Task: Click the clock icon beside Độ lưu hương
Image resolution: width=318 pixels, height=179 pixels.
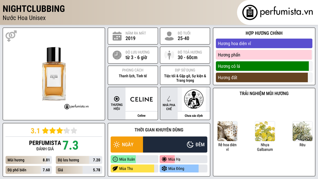Action: coord(117,55)
